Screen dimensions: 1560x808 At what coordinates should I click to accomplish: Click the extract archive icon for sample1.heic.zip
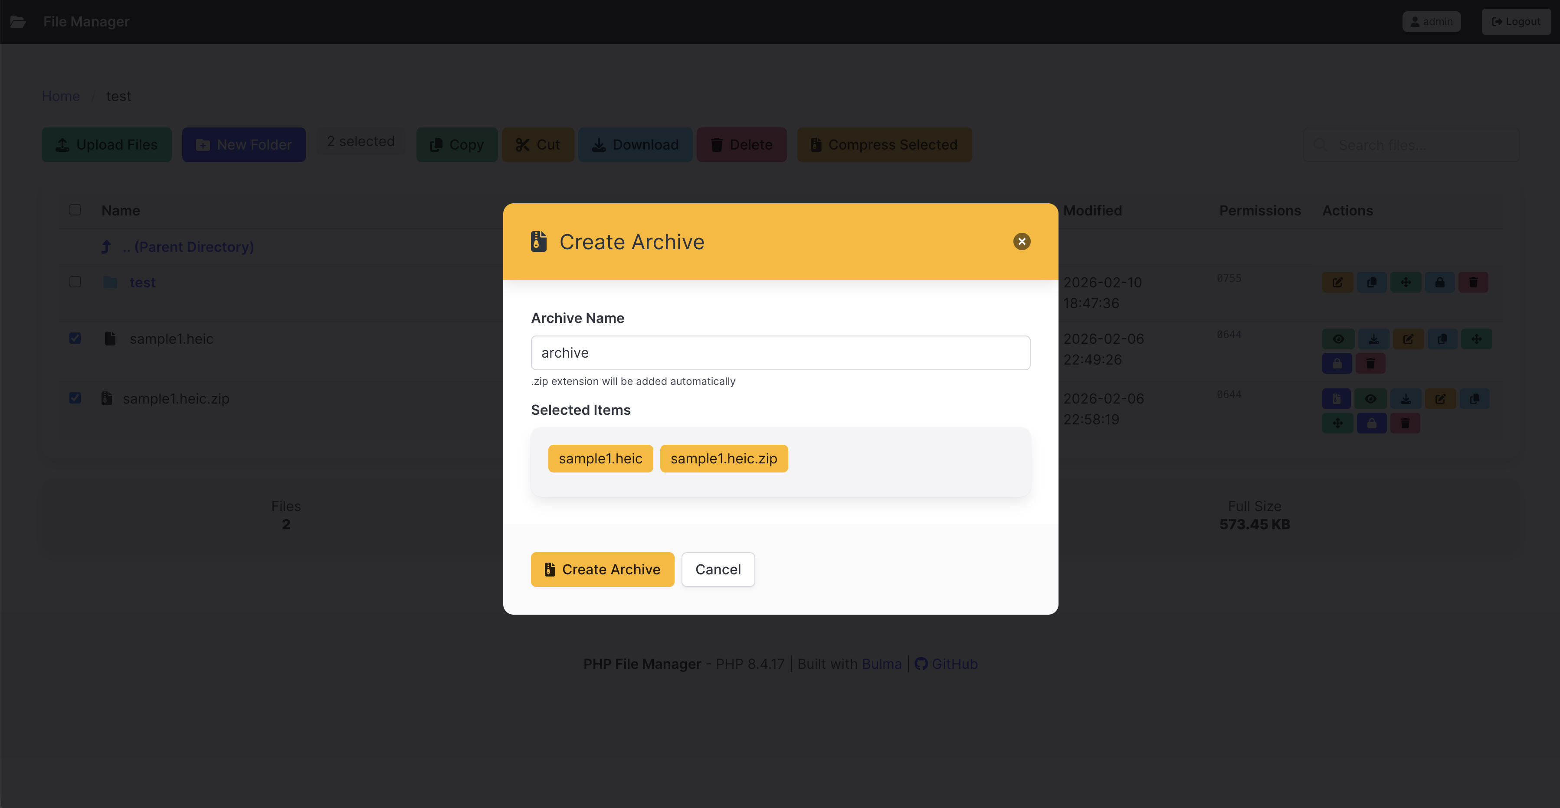click(x=1336, y=399)
